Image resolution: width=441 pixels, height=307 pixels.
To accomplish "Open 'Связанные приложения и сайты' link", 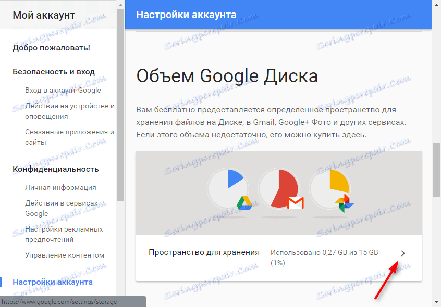I will tap(69, 137).
